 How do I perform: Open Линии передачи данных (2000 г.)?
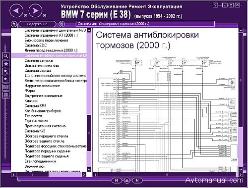point(51,50)
